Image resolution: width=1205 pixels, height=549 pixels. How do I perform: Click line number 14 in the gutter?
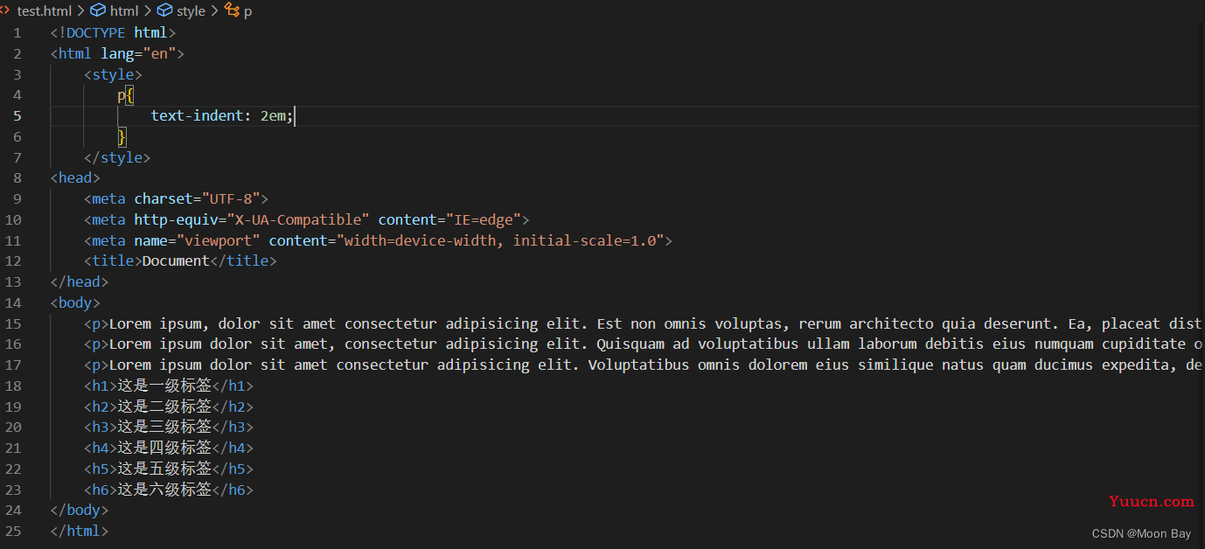click(x=13, y=302)
